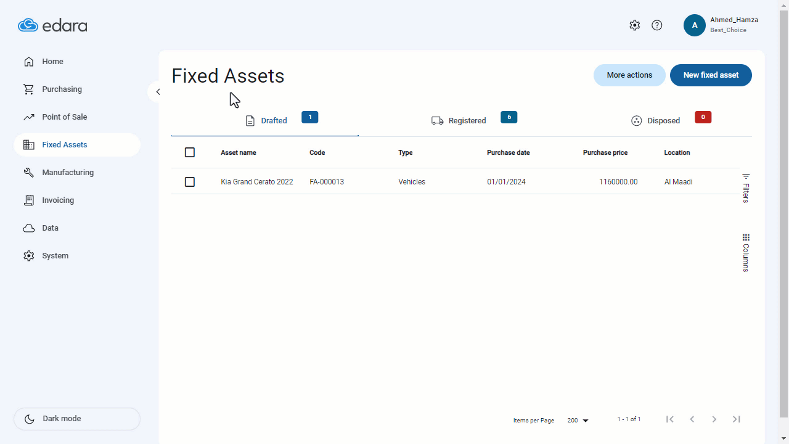The image size is (789, 444).
Task: Open Home from the sidebar
Action: 77,62
